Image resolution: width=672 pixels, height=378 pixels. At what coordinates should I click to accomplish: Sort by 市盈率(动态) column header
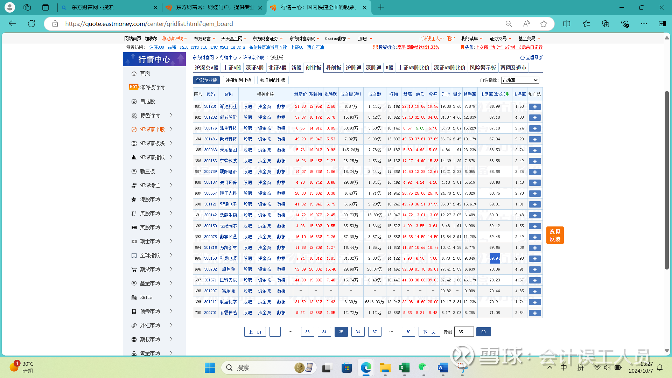(495, 94)
